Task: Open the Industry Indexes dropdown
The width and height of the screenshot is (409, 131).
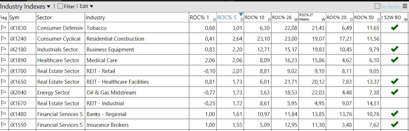Action: coord(49,6)
